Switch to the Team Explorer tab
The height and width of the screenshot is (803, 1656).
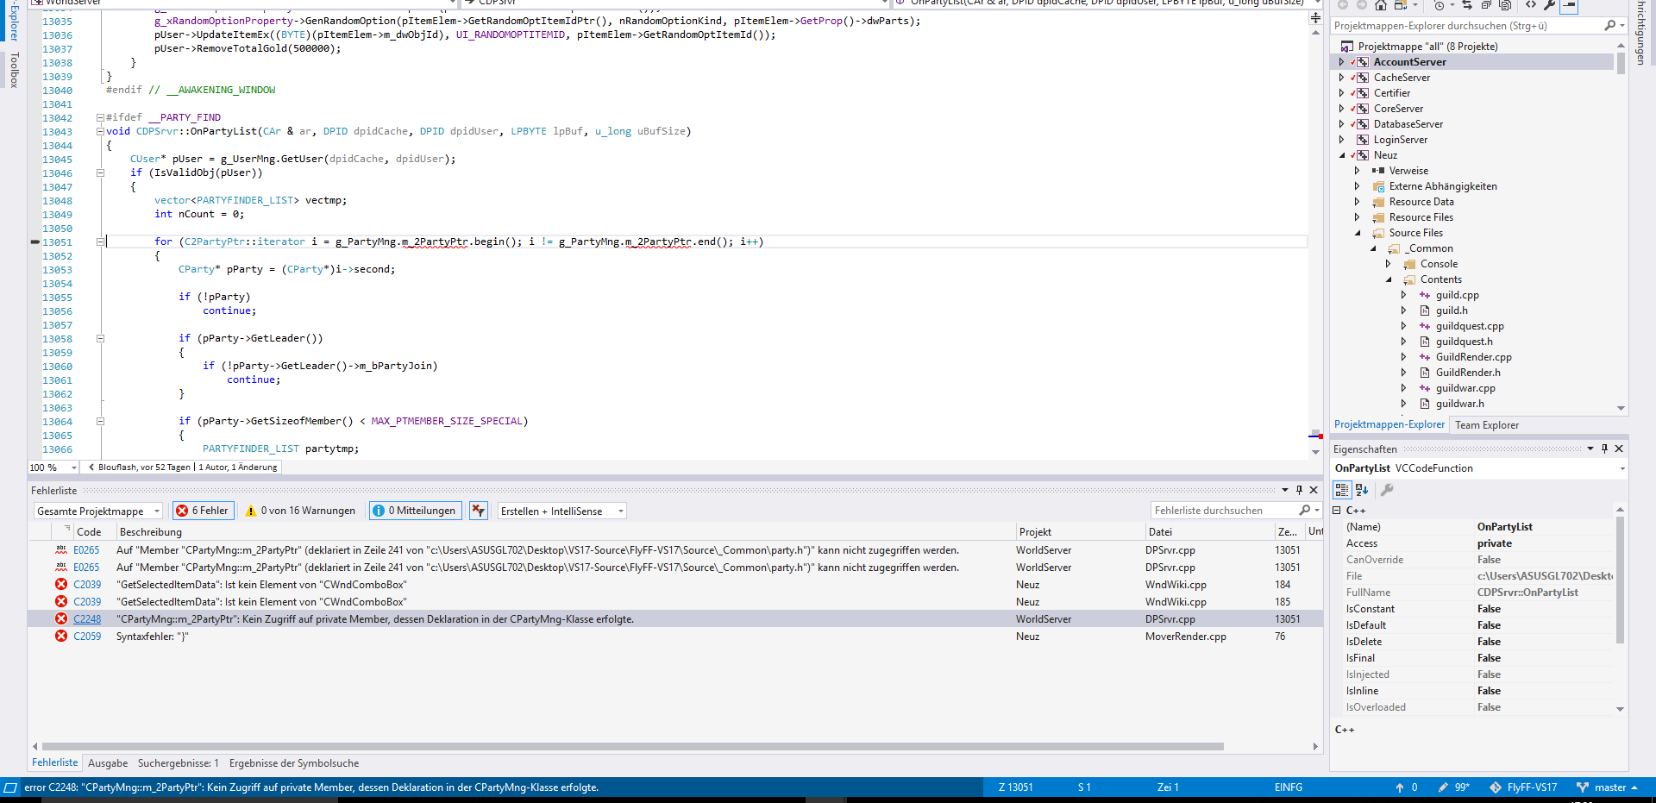pyautogui.click(x=1487, y=425)
